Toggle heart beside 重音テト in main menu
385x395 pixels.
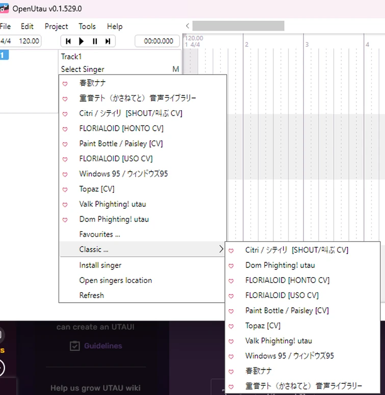65,99
